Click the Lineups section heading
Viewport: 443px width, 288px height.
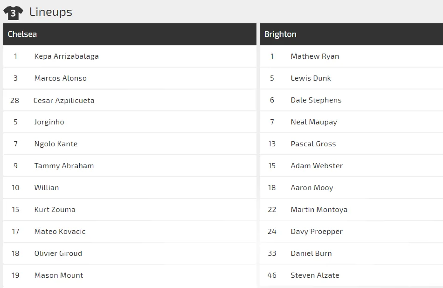coord(51,12)
